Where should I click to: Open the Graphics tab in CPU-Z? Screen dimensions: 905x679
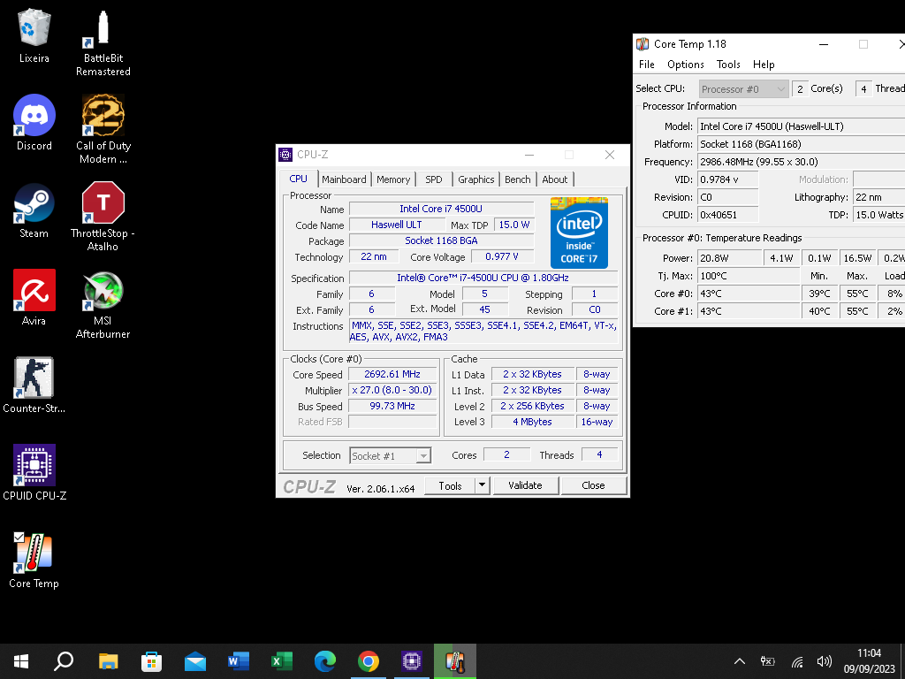[x=476, y=179]
